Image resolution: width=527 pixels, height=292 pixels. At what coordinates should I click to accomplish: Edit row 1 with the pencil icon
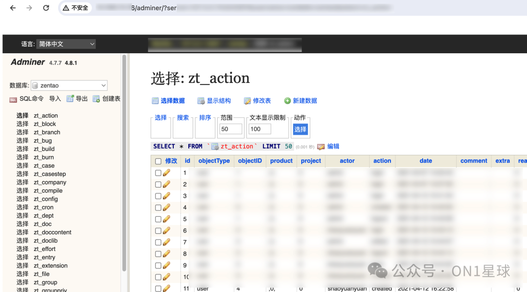(166, 173)
